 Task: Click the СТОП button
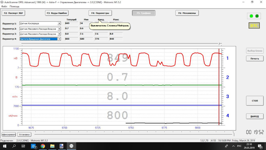click(x=255, y=101)
